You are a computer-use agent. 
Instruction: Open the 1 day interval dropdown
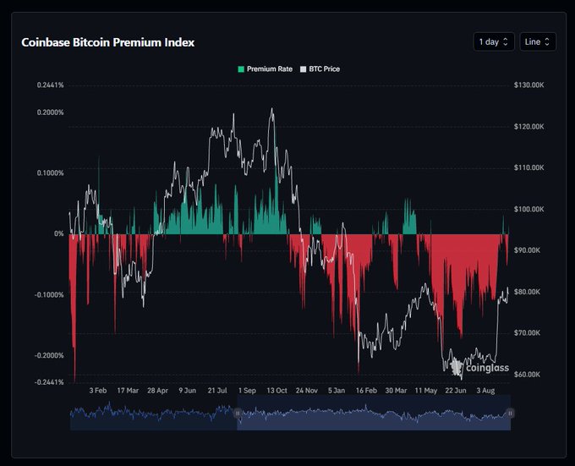click(494, 41)
